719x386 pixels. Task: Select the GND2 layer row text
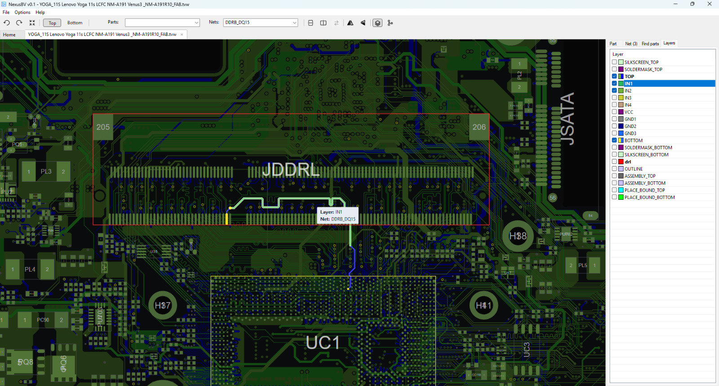click(x=630, y=127)
